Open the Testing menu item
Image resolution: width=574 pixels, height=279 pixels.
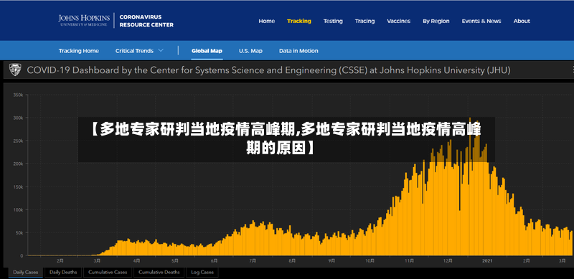click(333, 21)
